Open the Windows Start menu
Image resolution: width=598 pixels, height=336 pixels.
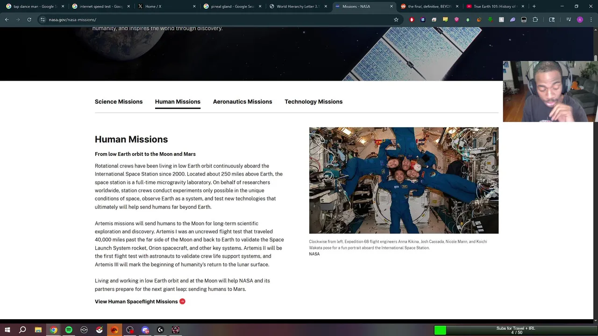tap(7, 330)
